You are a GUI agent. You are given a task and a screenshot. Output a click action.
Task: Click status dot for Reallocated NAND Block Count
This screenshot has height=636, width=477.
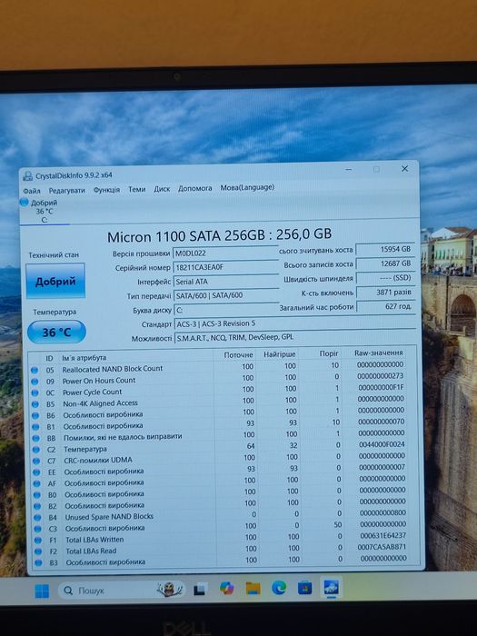35,370
